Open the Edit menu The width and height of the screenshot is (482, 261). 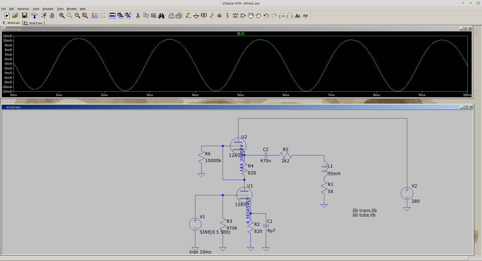tap(12, 9)
